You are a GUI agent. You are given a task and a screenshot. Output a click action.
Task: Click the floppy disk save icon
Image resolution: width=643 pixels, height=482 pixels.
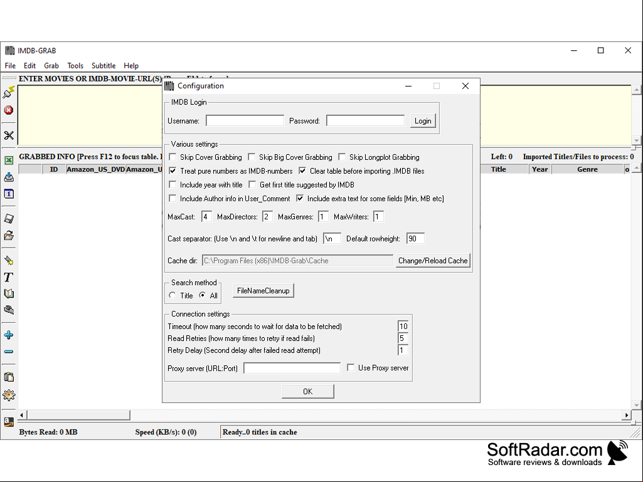click(9, 219)
